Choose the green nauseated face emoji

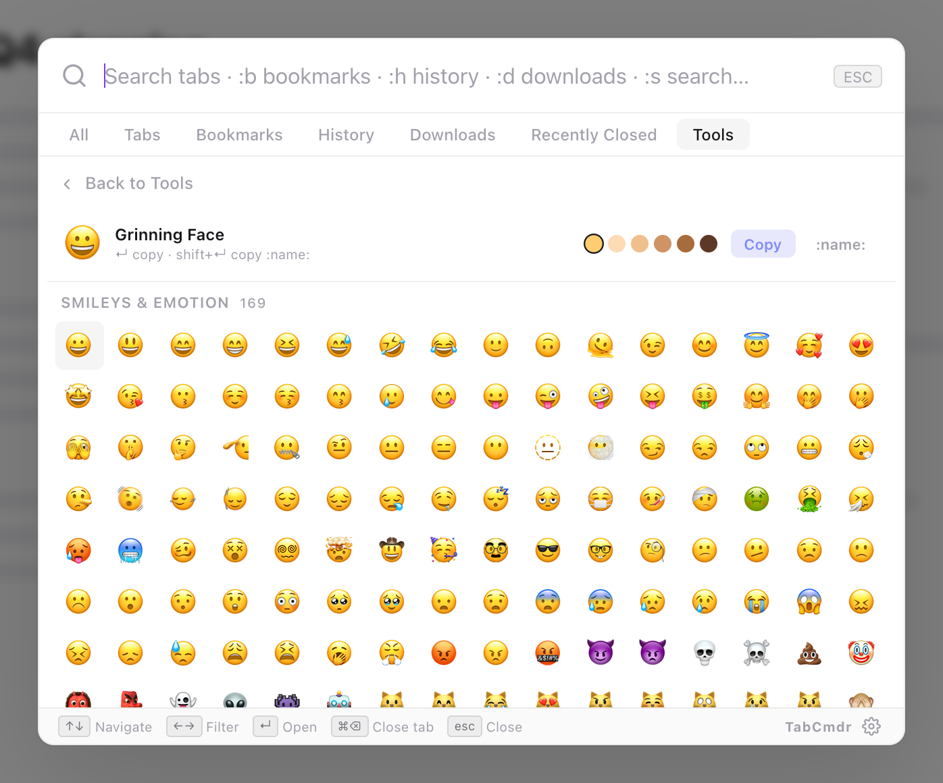coord(757,500)
